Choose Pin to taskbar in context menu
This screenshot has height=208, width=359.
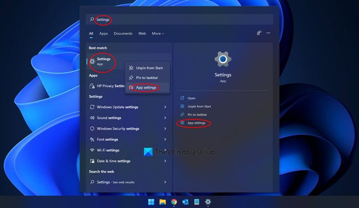pyautogui.click(x=148, y=78)
